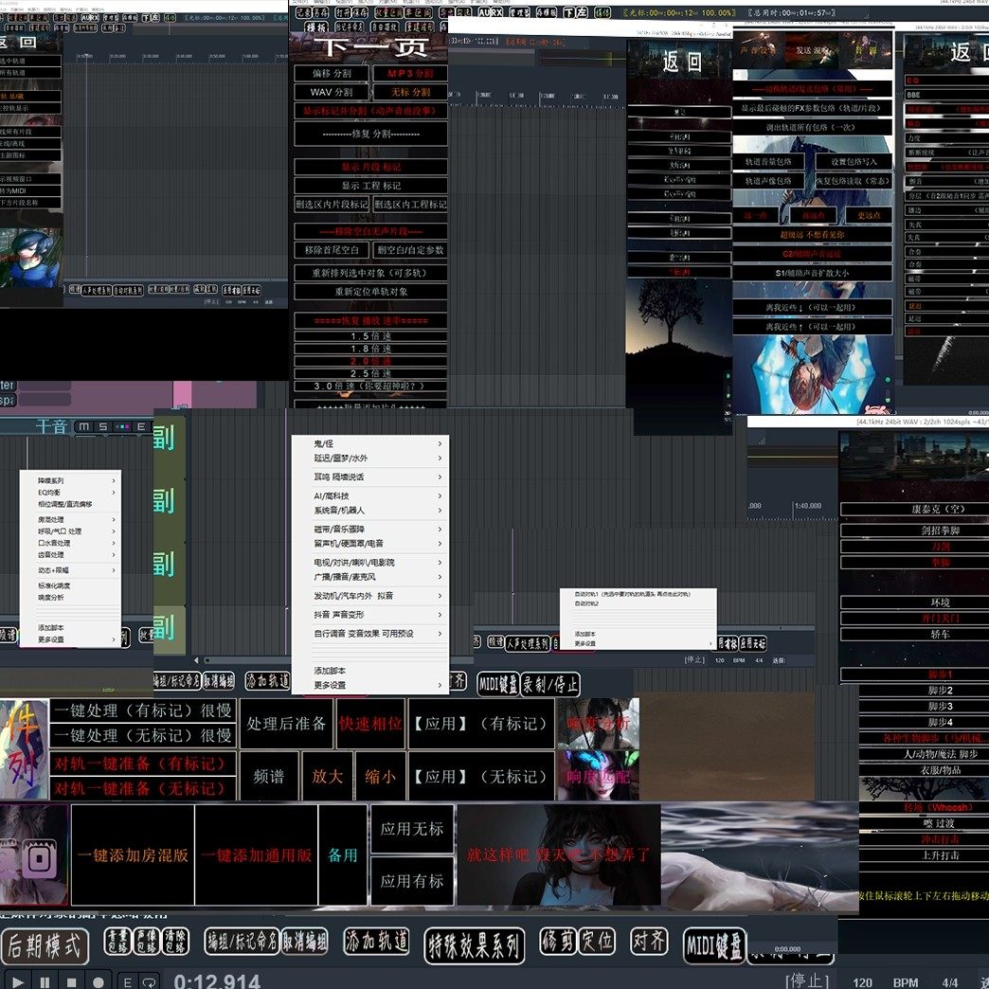Click the 轨道音量包络 button
The image size is (989, 989).
(x=768, y=162)
